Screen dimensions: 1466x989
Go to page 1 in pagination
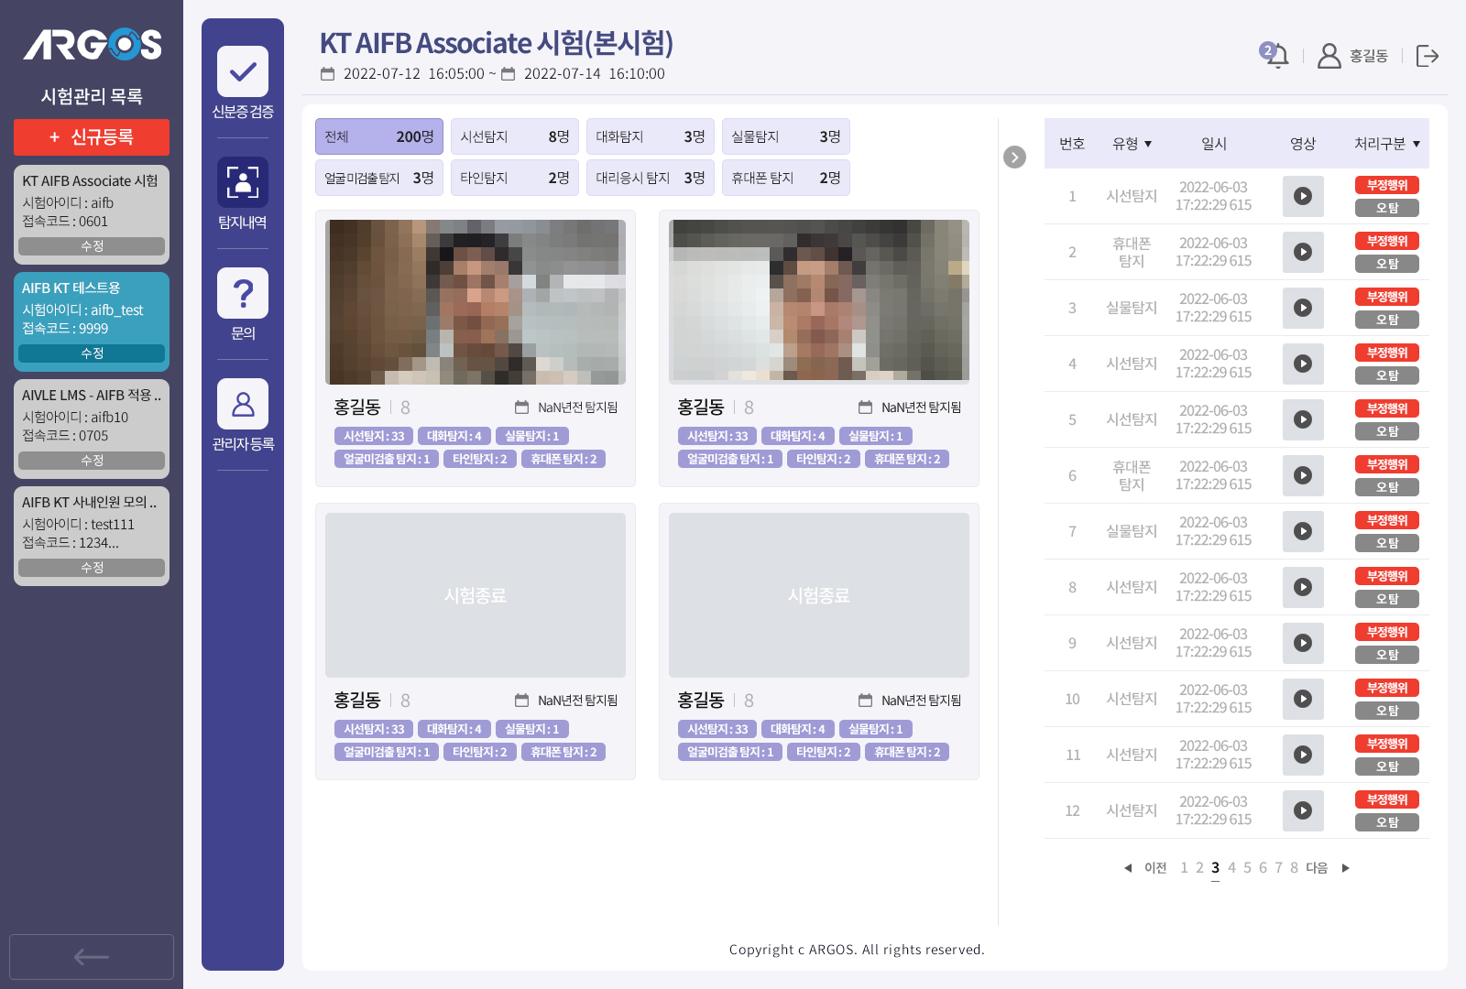tap(1184, 867)
